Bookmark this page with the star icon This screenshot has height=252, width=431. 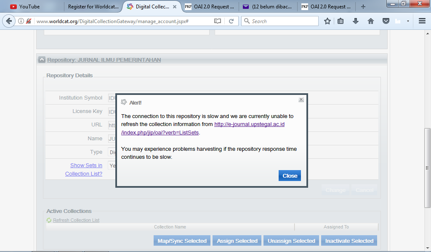click(x=327, y=21)
